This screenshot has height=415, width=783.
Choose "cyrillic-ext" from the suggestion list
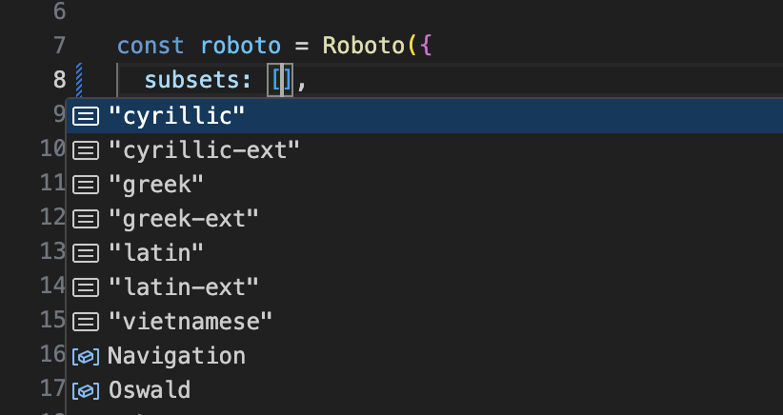tap(425, 150)
